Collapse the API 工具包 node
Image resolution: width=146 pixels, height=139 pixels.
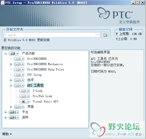point(11,85)
